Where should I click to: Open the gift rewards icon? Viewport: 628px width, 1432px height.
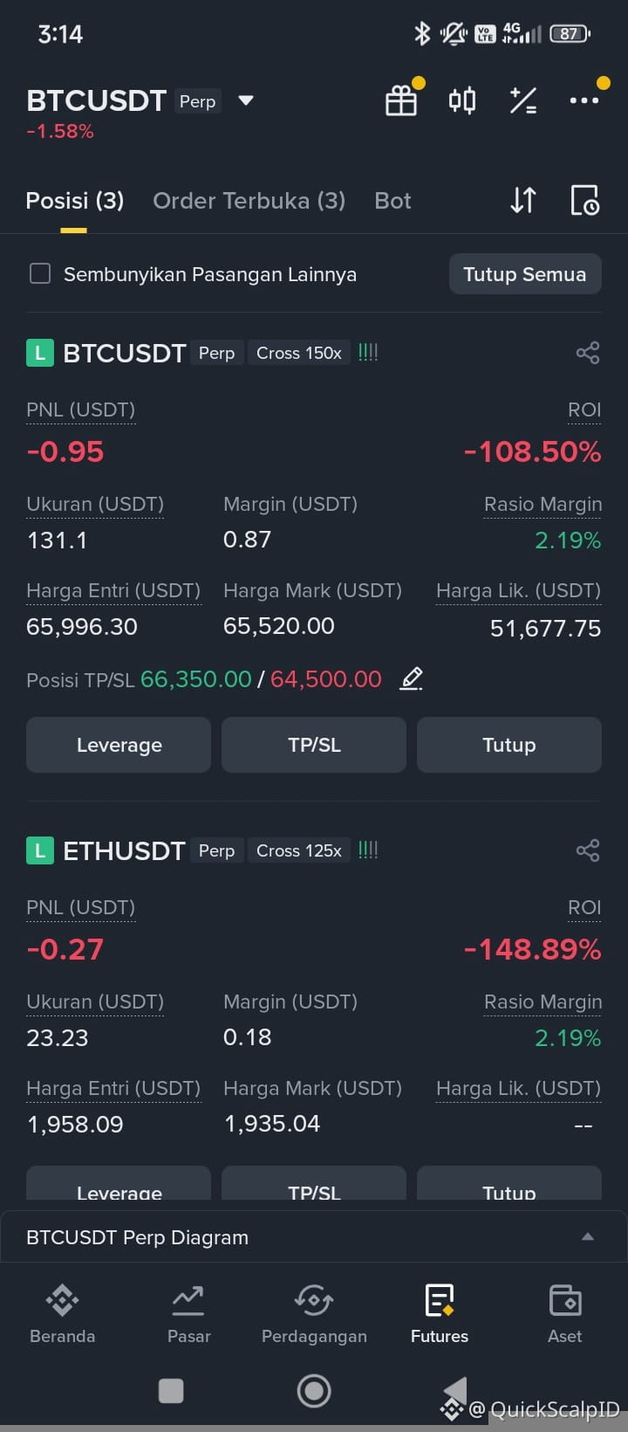pyautogui.click(x=401, y=100)
